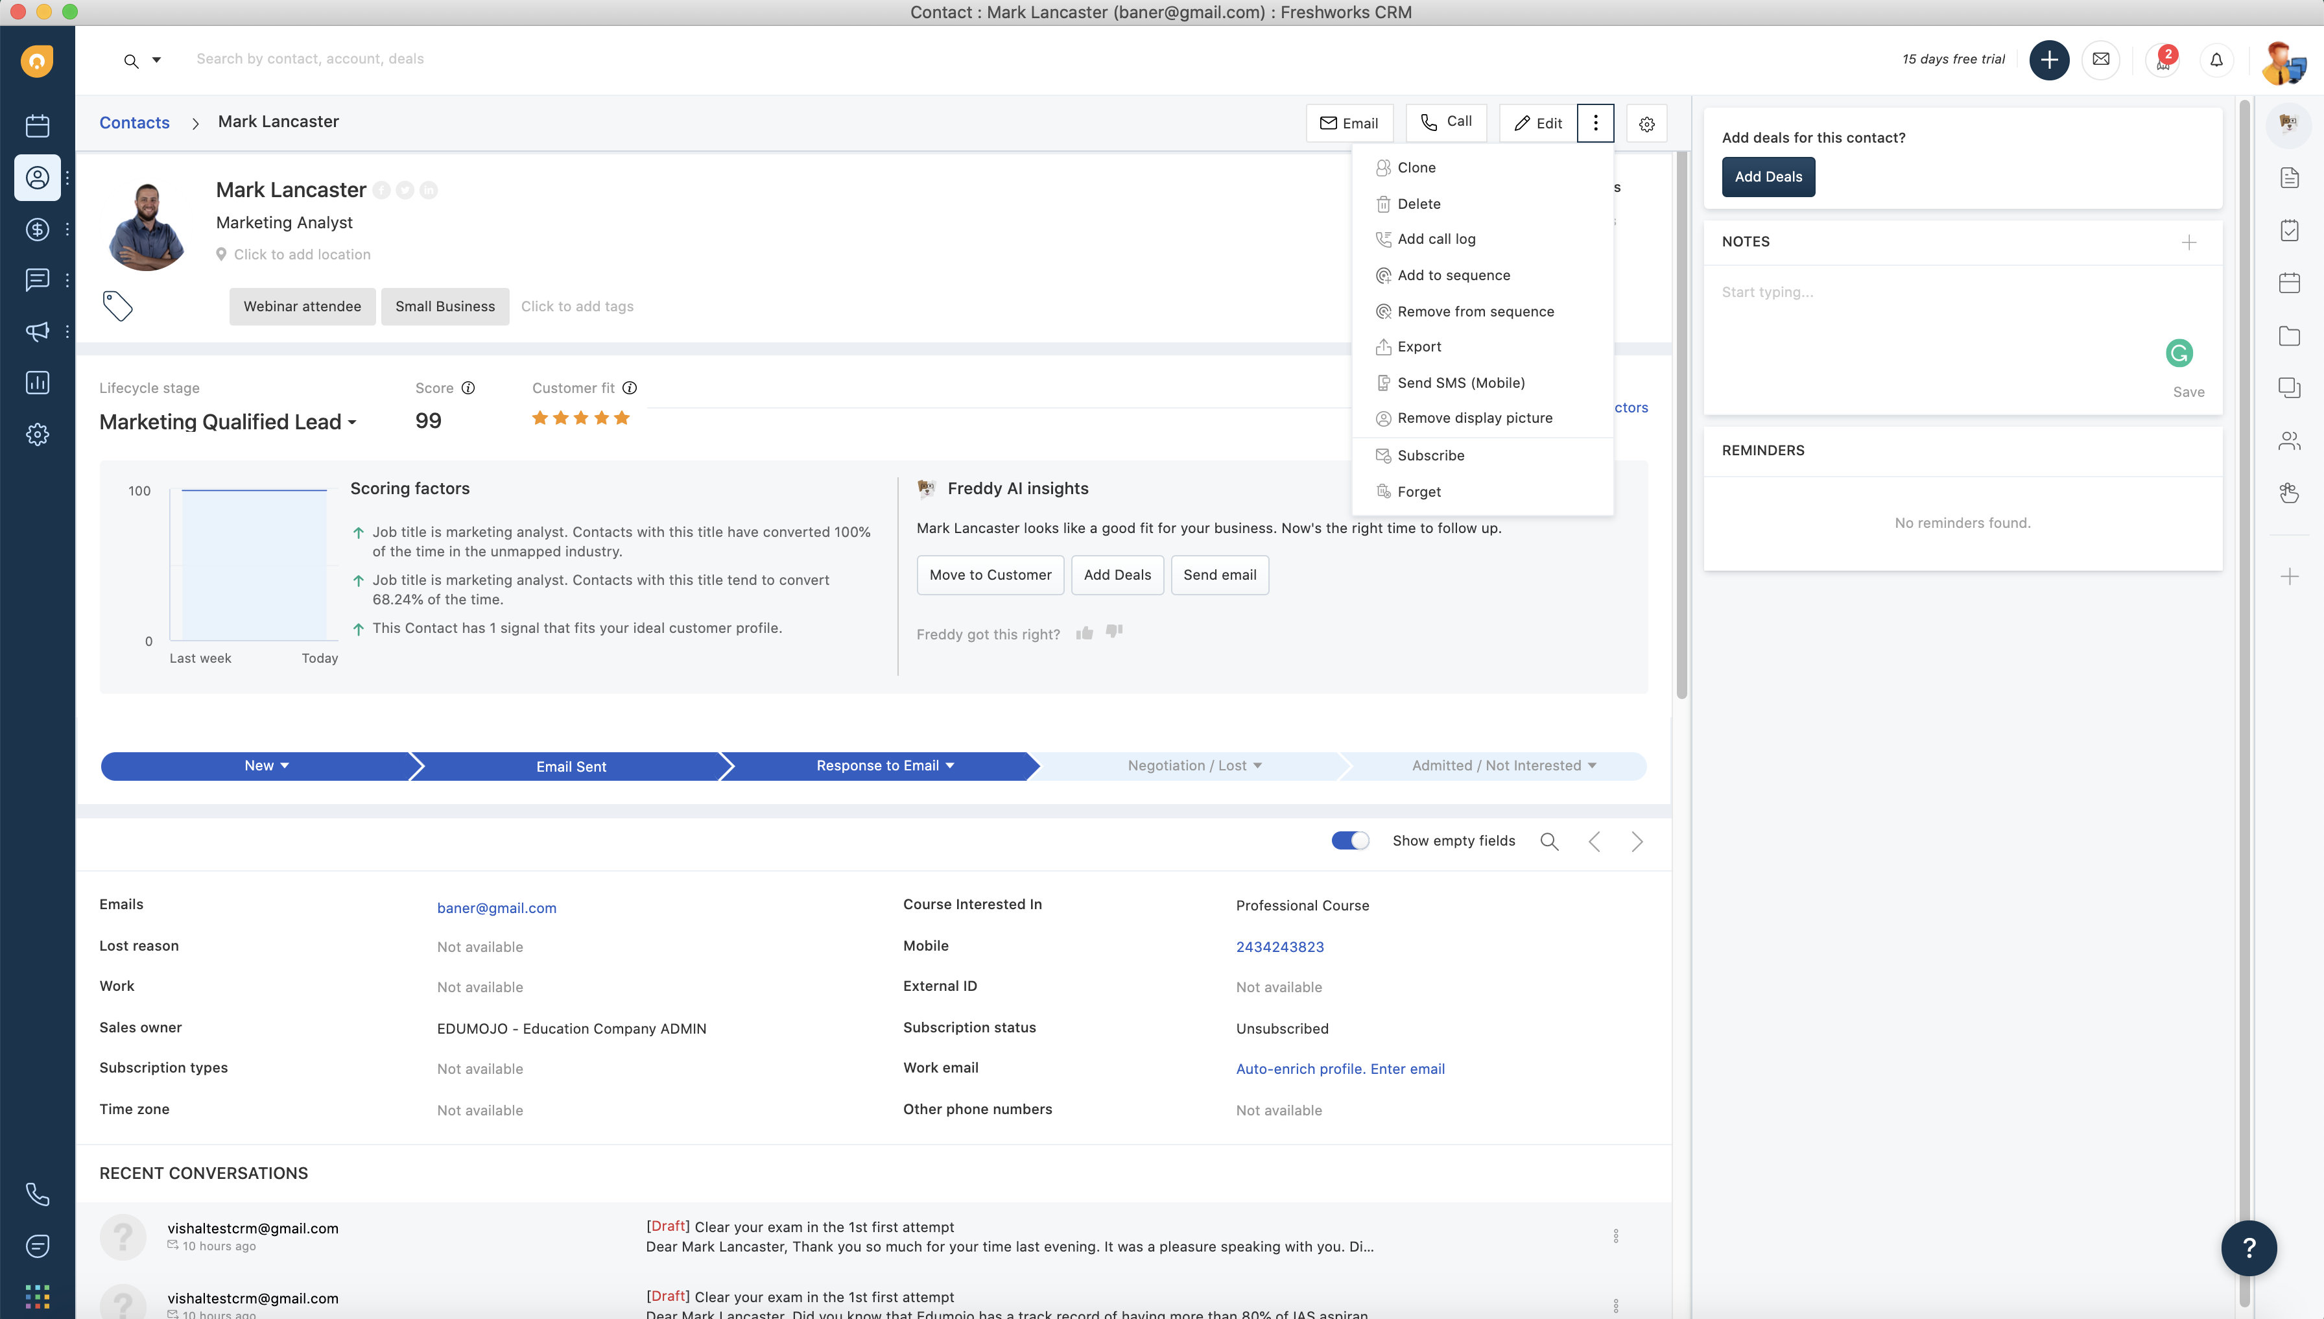Click thumbs up for Freddy insight
Screen dimensions: 2324x1319
1084,632
